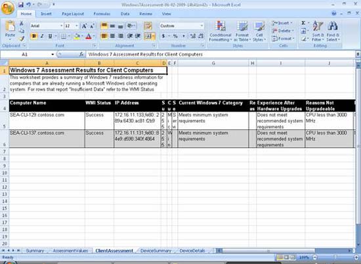Image resolution: width=361 pixels, height=264 pixels.
Task: Open Cell Styles gallery
Action: click(259, 32)
